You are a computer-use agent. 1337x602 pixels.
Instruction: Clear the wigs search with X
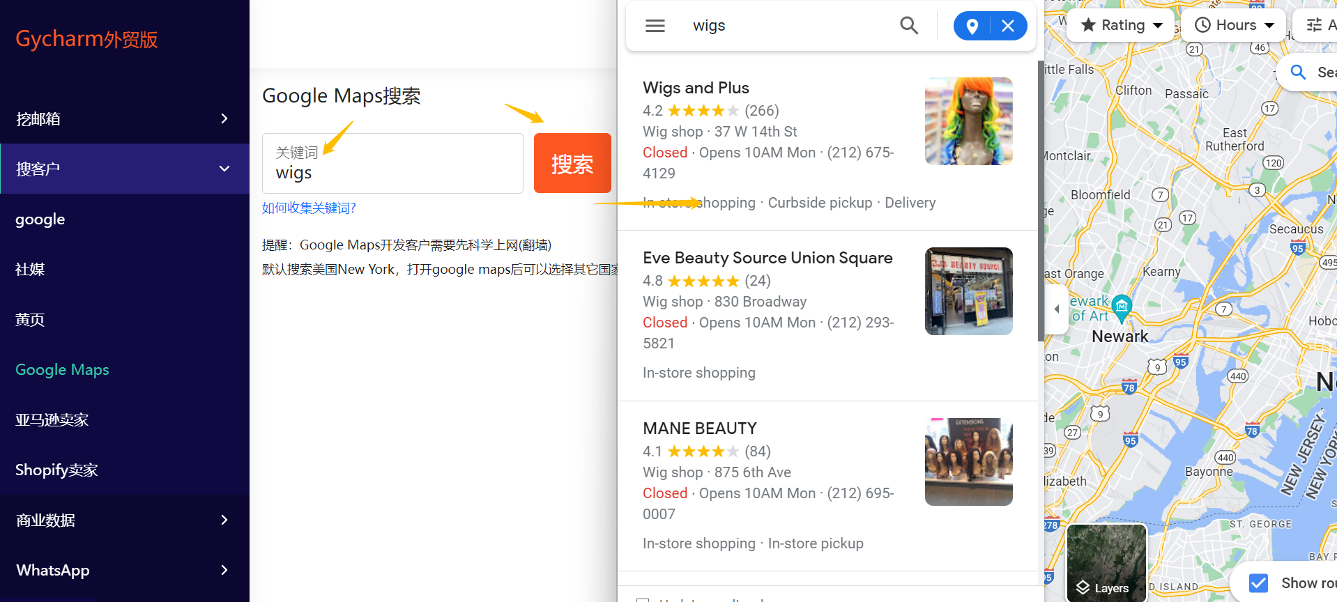(1008, 26)
